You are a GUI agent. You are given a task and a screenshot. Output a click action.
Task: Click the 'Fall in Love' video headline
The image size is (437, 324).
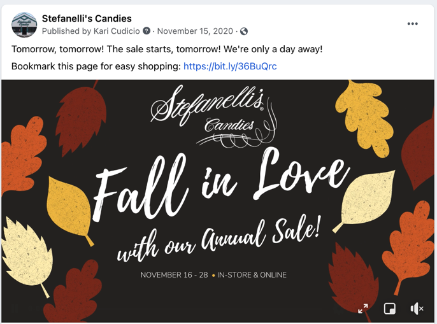221,185
